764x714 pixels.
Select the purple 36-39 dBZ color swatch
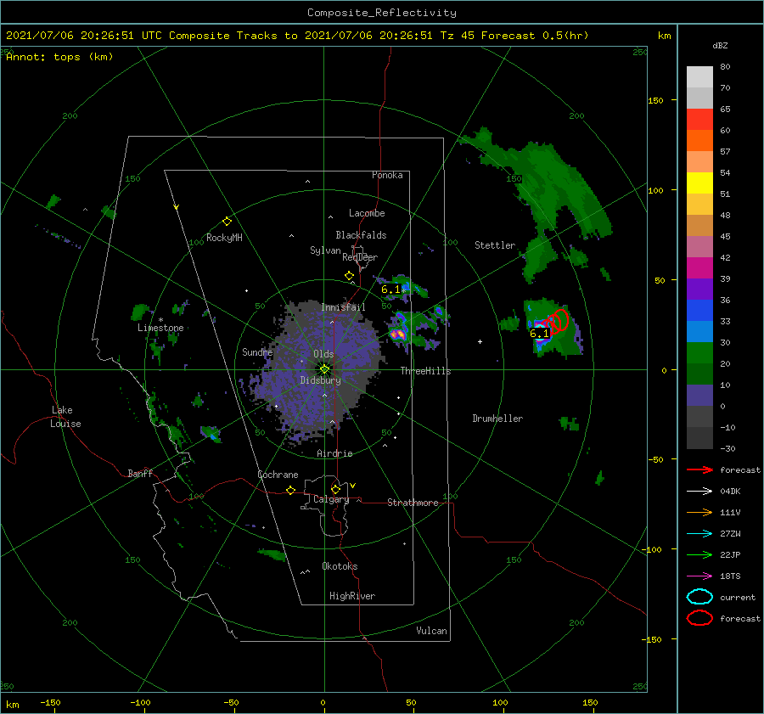699,290
